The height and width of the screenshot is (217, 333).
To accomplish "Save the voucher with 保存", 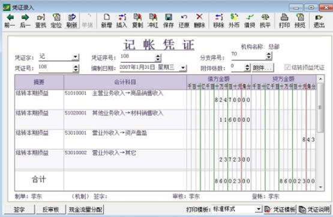I will (x=169, y=21).
